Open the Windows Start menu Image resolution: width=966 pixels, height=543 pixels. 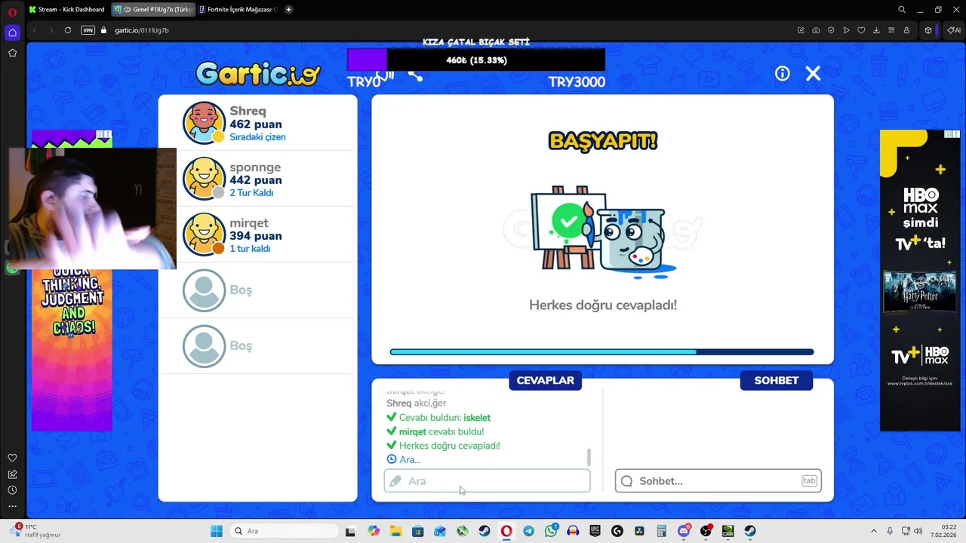(x=217, y=531)
